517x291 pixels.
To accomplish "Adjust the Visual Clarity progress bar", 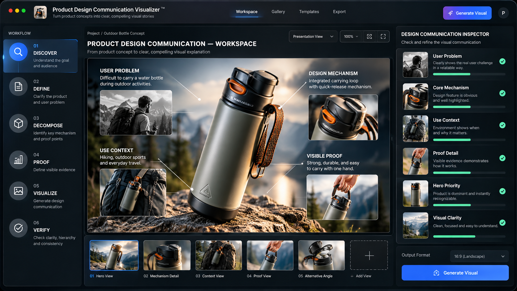I will pos(469,236).
